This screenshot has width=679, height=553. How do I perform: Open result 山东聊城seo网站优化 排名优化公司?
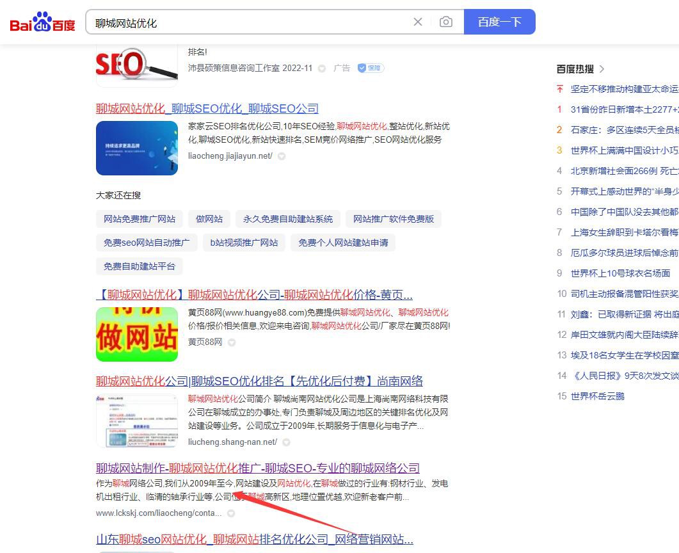255,539
